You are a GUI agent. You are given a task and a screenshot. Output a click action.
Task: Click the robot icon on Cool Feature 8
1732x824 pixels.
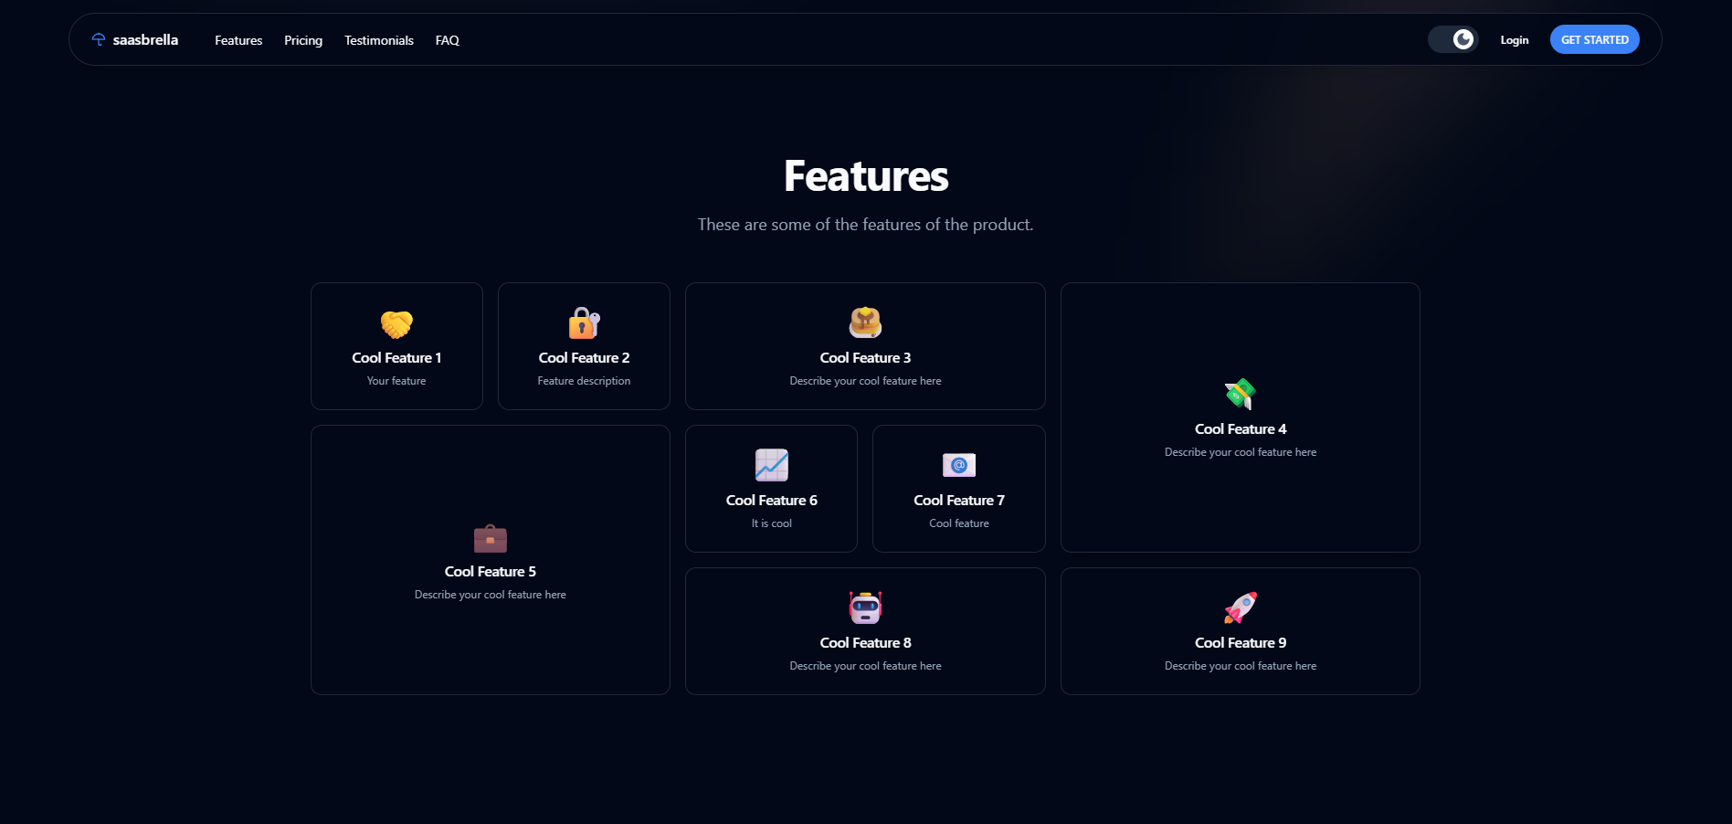point(864,607)
